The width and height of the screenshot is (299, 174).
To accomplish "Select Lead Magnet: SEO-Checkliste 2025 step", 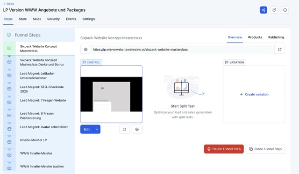I will 45,89.
